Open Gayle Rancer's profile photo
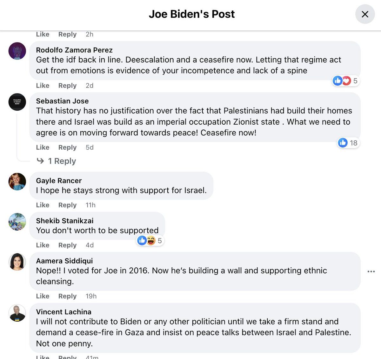This screenshot has height=359, width=381. 17,182
